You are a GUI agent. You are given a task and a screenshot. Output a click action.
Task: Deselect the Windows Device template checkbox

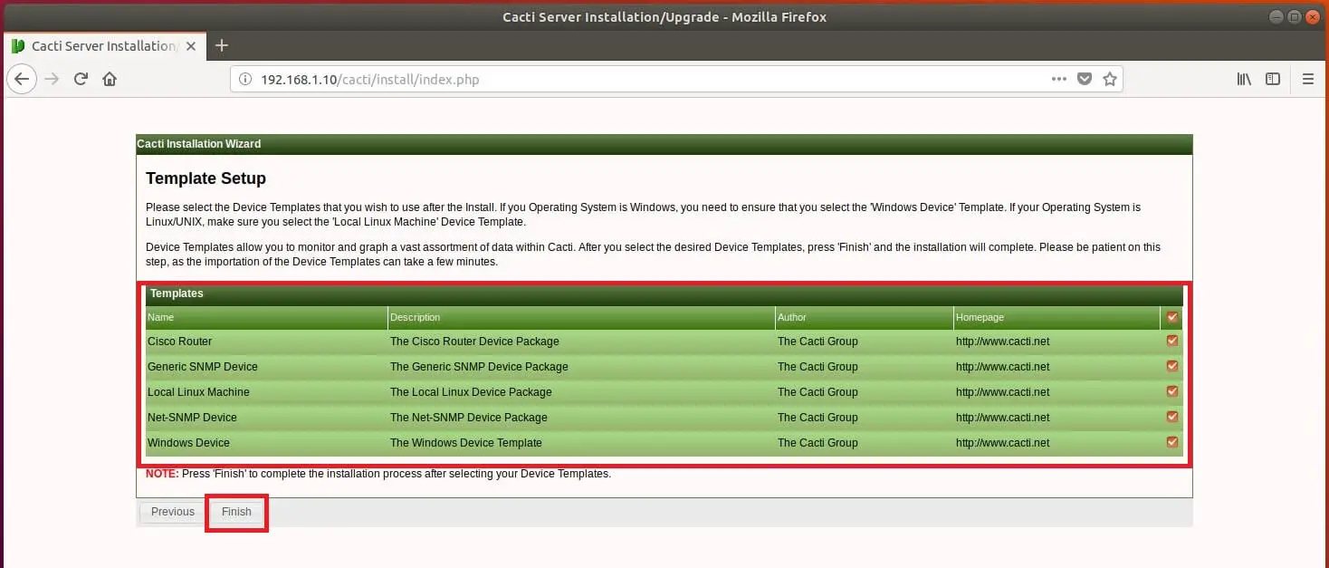click(x=1172, y=442)
